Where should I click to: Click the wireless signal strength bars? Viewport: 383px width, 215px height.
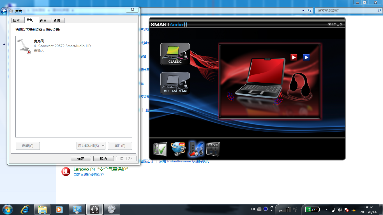(x=285, y=209)
